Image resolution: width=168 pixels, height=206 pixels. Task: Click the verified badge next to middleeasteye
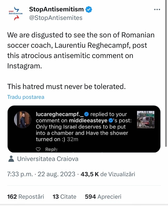[x=111, y=121]
